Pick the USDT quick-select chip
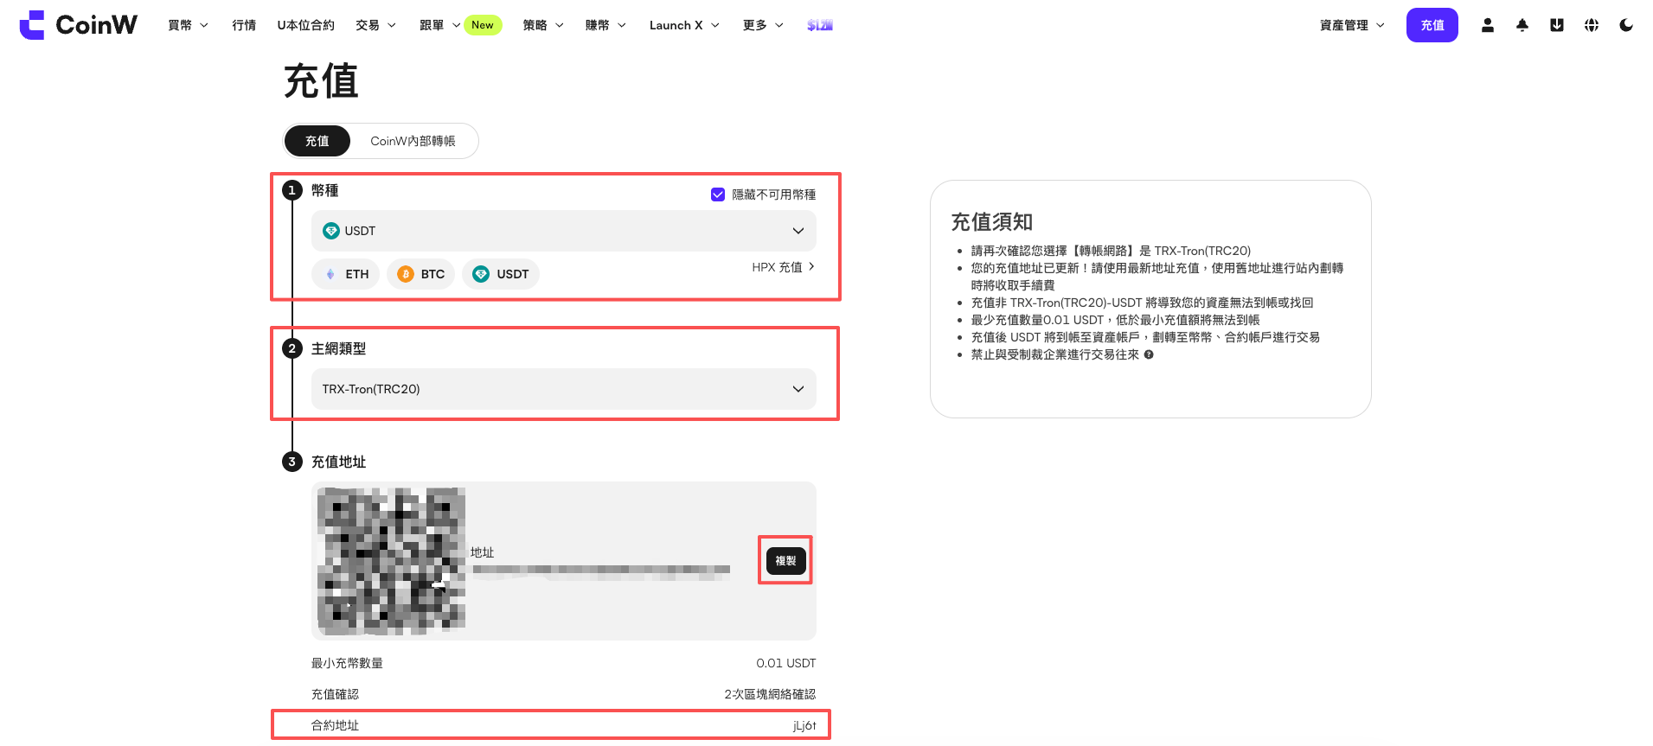Viewport: 1653px width, 746px height. click(501, 274)
